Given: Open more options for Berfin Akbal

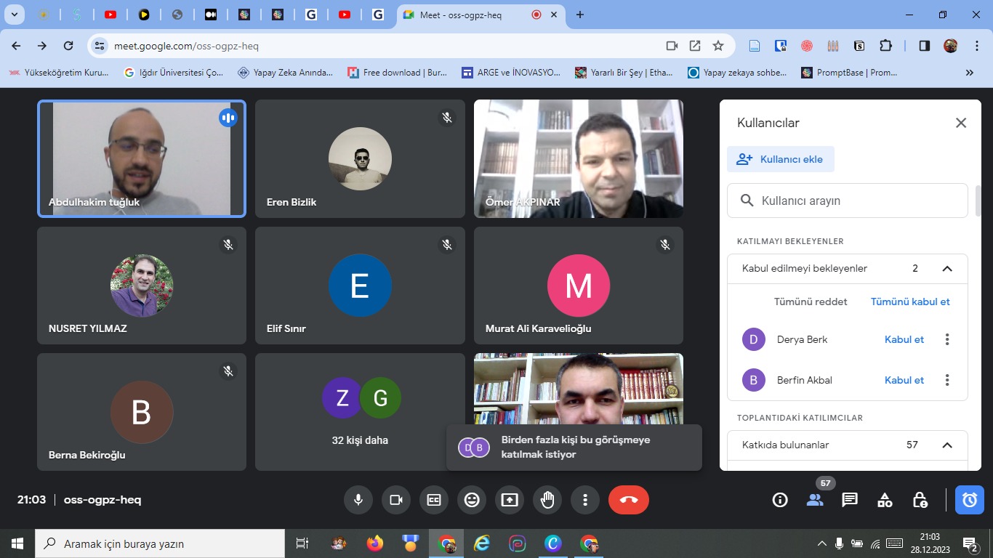Looking at the screenshot, I should click(947, 380).
